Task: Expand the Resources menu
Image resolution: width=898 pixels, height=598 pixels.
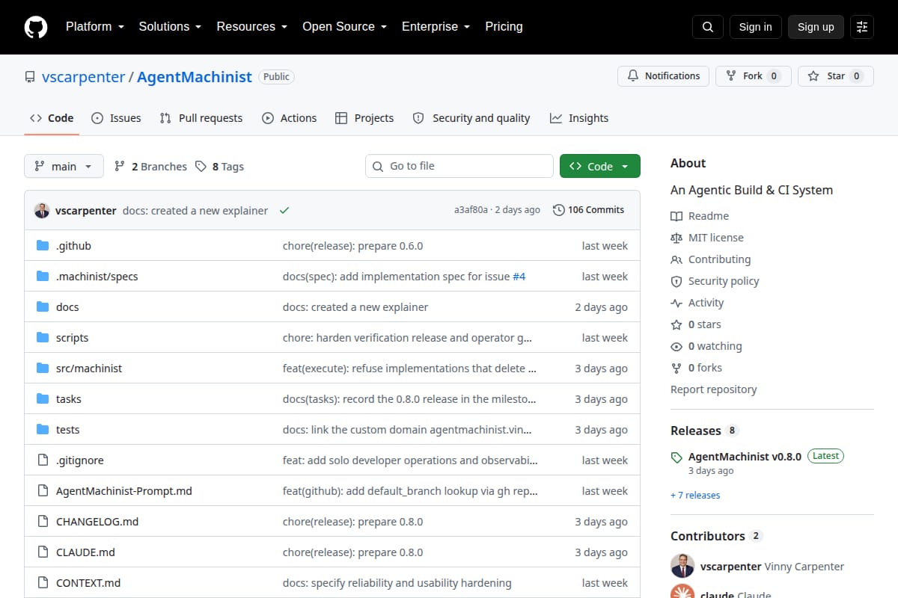Action: coord(251,27)
